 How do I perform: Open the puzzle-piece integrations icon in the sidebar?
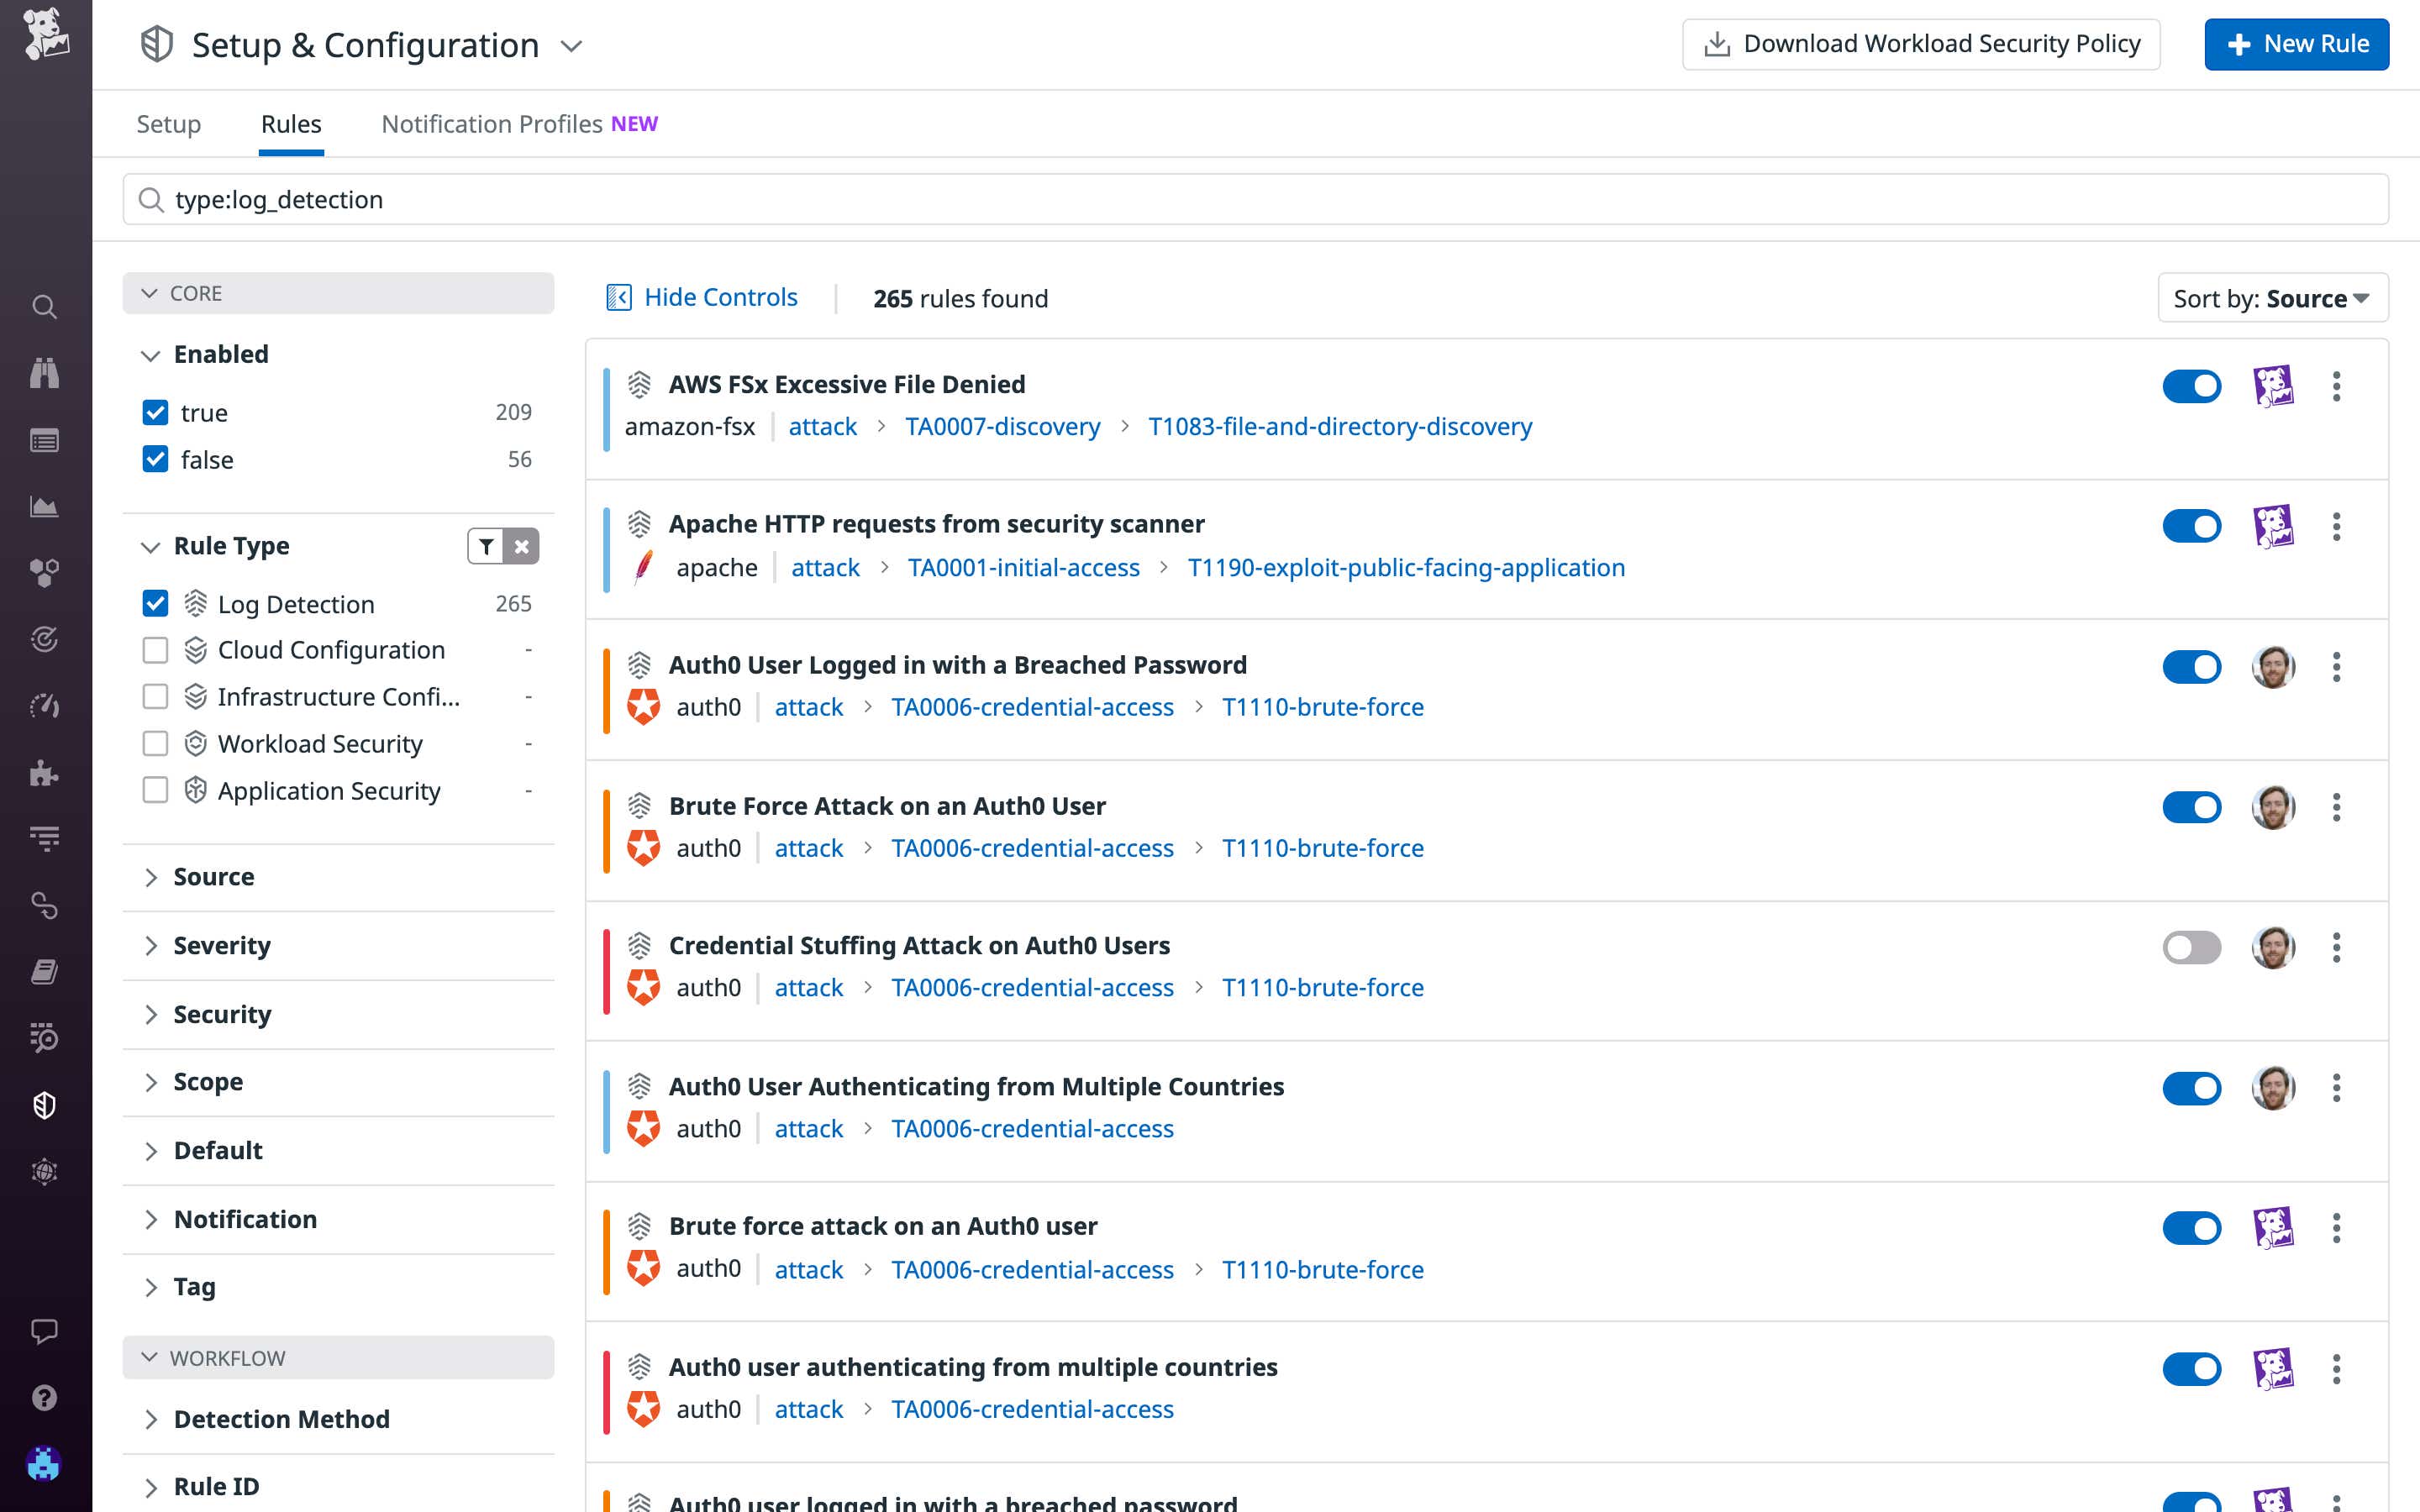coord(44,773)
